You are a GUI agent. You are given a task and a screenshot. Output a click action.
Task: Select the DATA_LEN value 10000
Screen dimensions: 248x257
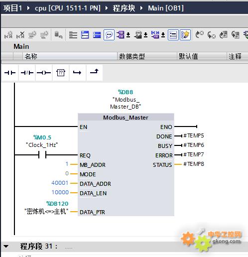tap(60, 192)
